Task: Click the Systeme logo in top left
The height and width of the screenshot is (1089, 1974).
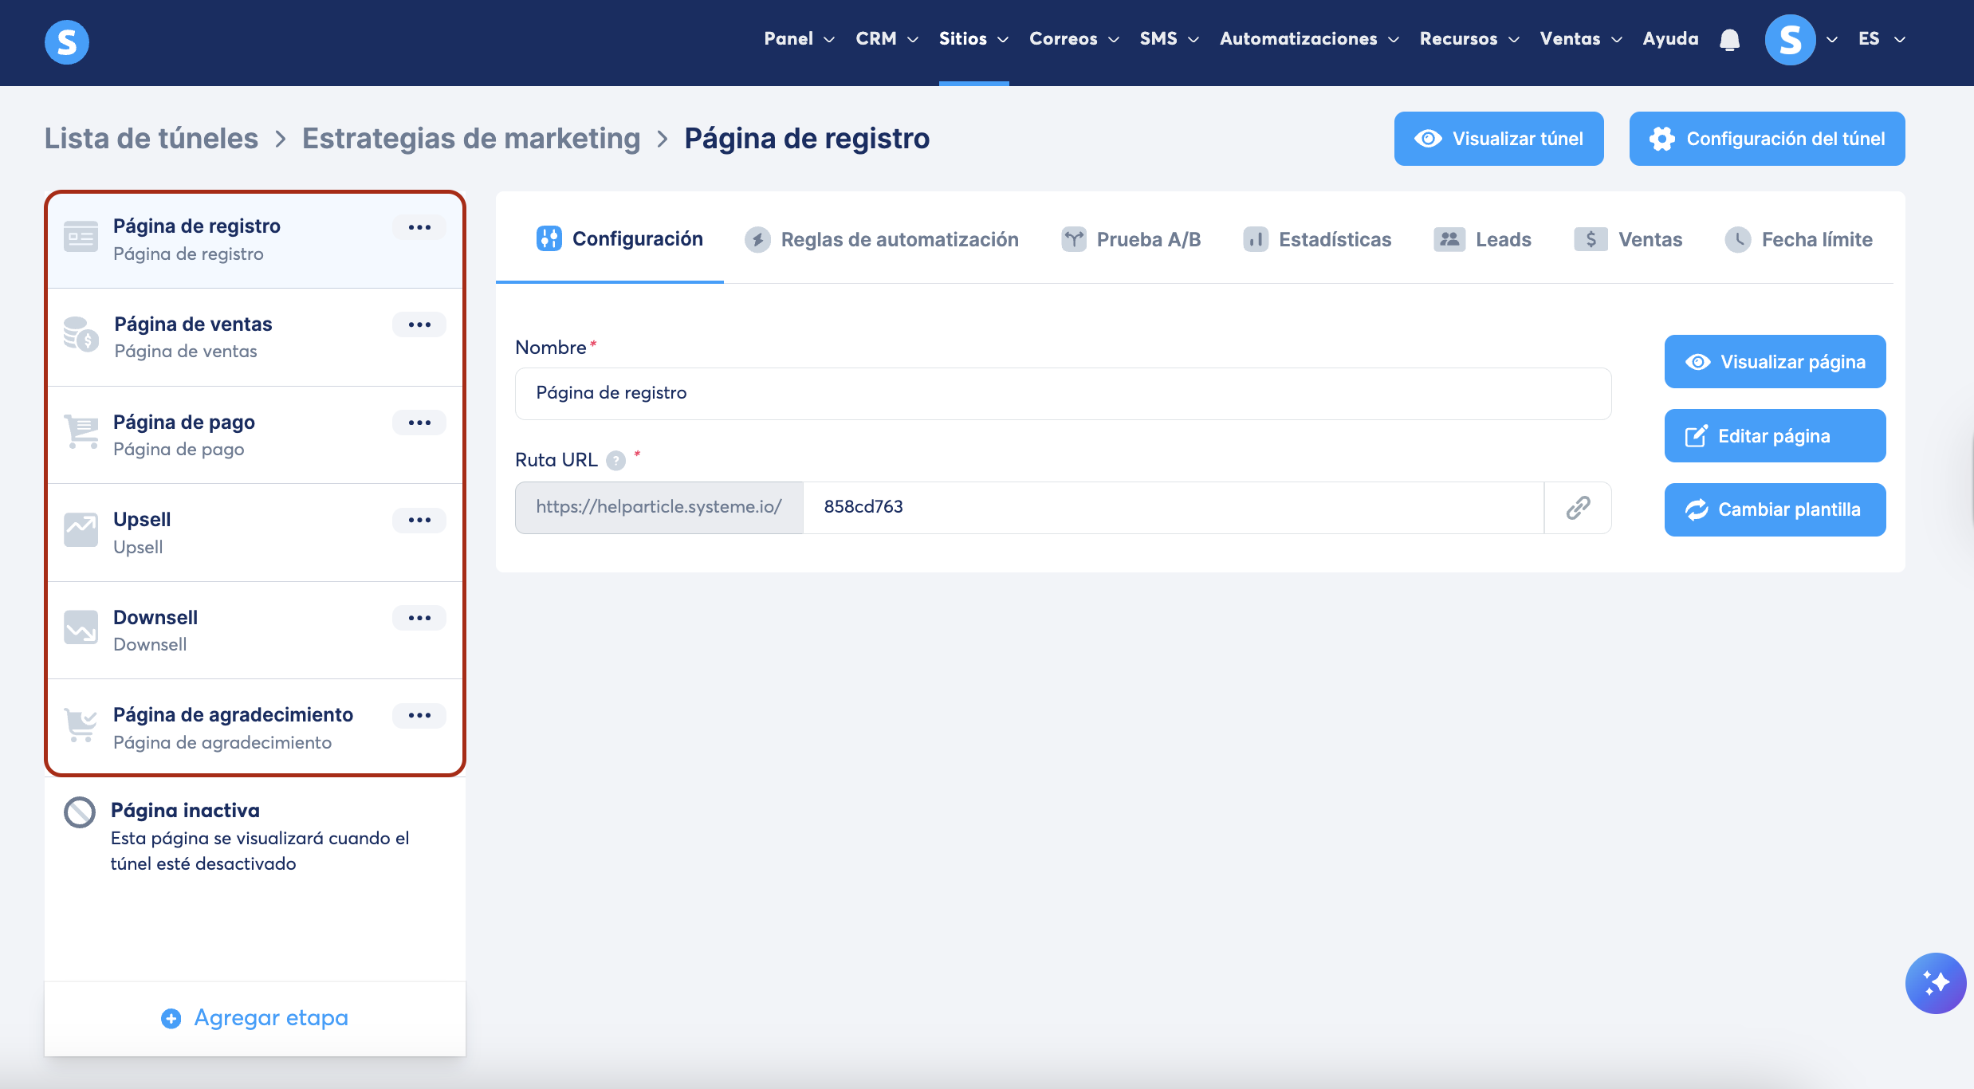Action: point(67,41)
